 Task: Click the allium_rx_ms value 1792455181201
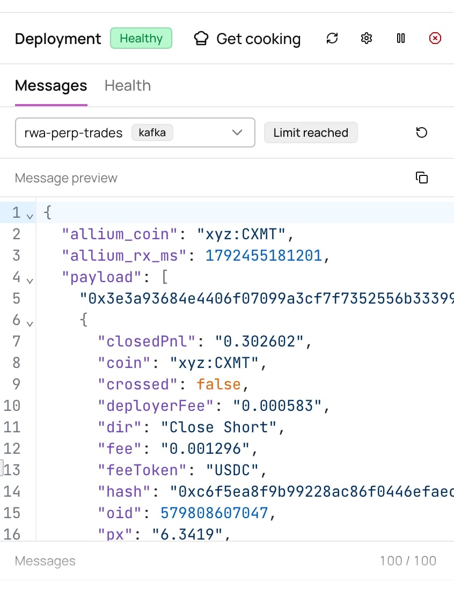point(263,256)
